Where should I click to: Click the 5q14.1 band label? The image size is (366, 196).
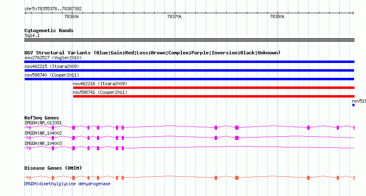(32, 36)
